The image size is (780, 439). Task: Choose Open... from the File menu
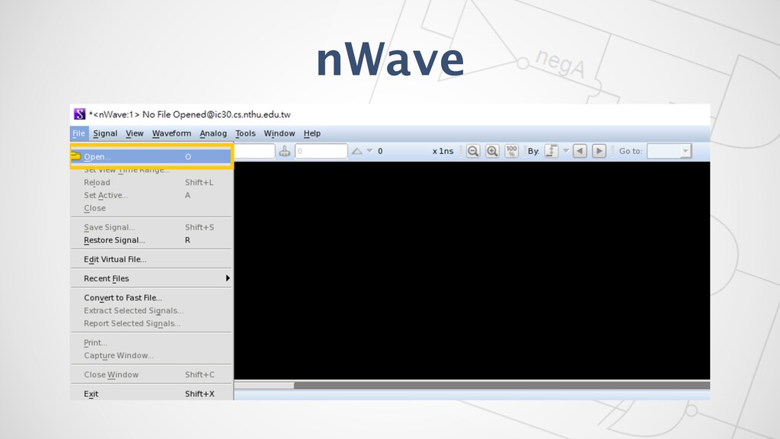coord(152,156)
